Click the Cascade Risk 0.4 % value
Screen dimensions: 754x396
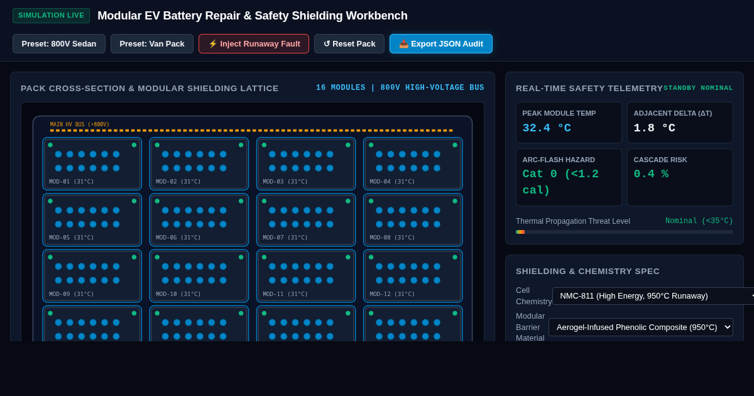[x=651, y=173]
